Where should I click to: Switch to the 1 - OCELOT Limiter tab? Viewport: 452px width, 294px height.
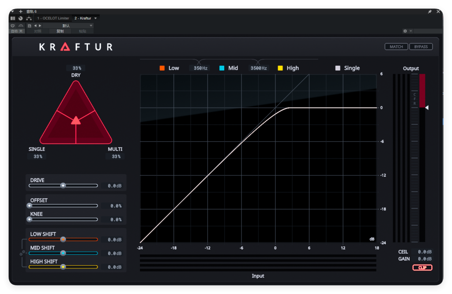(x=53, y=18)
